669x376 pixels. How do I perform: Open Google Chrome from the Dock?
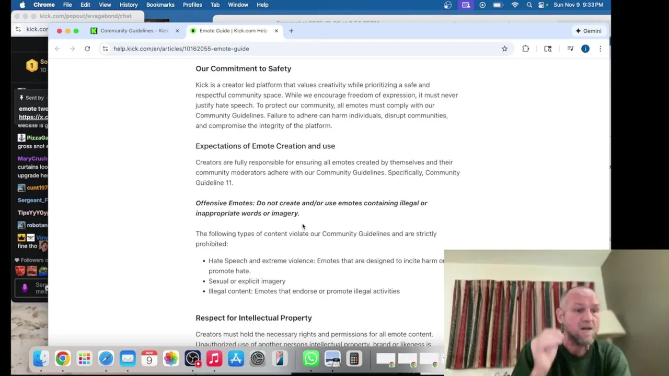(x=62, y=358)
